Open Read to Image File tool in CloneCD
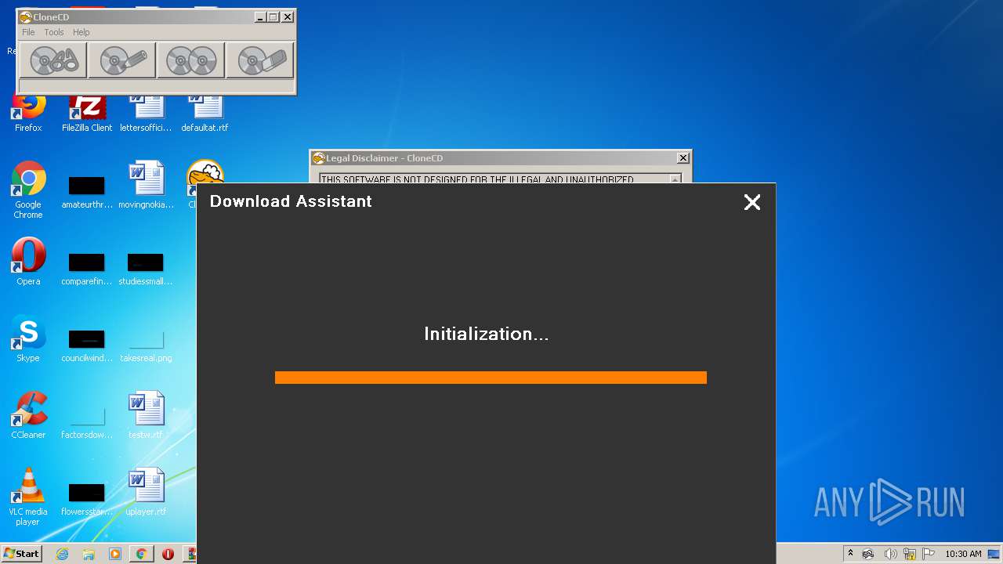The width and height of the screenshot is (1003, 564). (53, 60)
